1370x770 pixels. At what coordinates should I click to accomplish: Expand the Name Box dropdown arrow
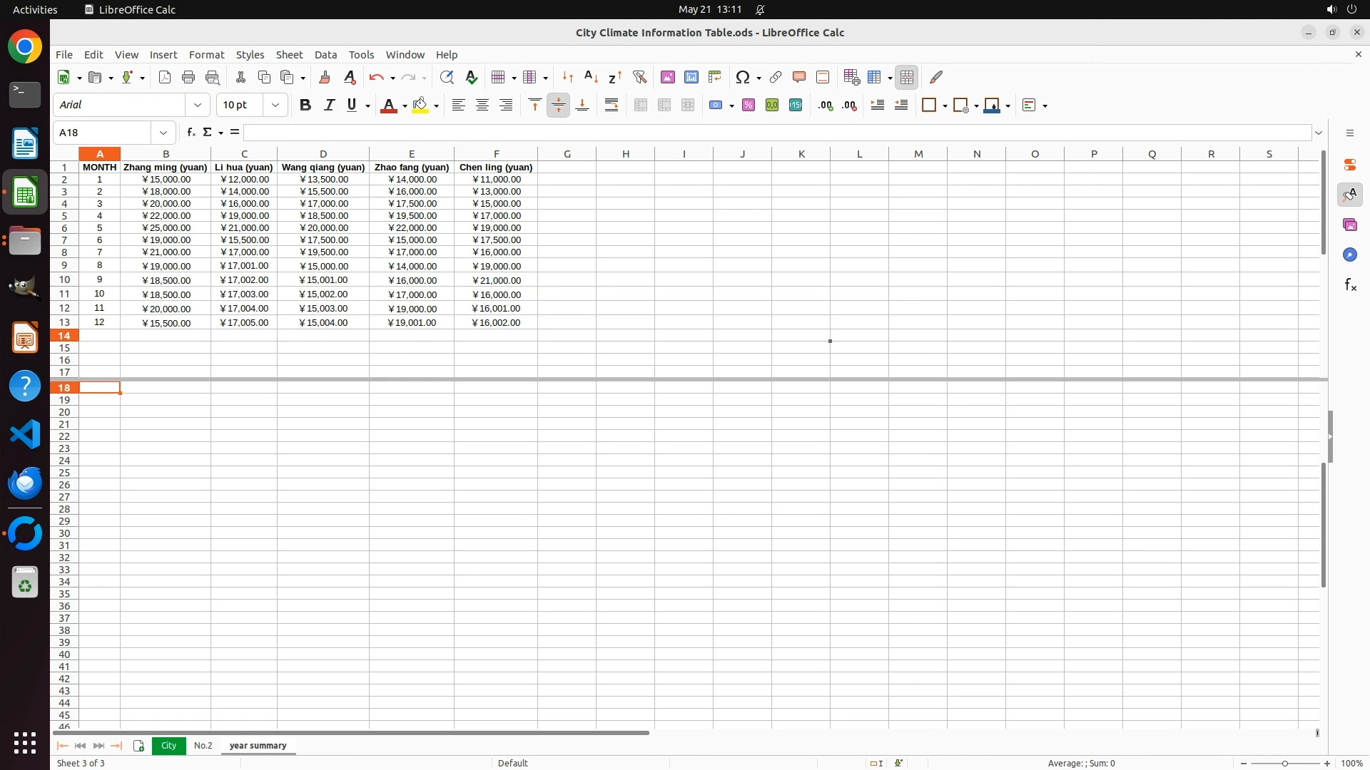tap(163, 133)
